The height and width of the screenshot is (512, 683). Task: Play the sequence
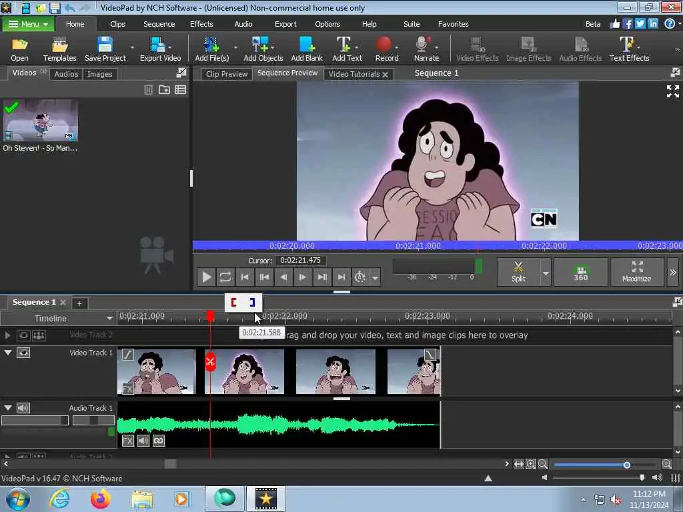207,277
